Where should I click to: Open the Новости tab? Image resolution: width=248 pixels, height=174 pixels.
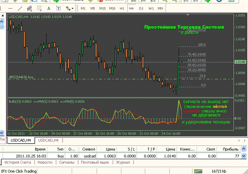click(45, 162)
